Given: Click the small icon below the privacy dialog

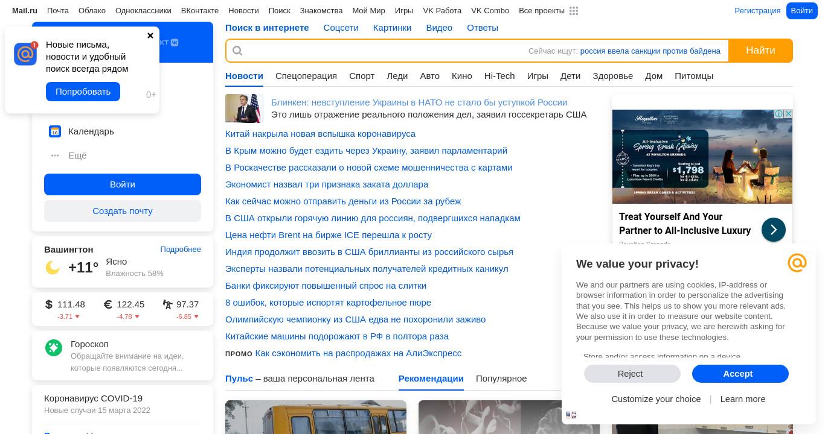Looking at the screenshot, I should [x=571, y=415].
